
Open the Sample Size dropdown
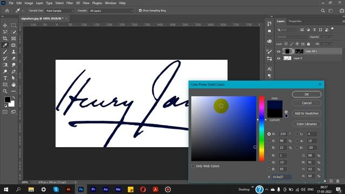point(59,11)
